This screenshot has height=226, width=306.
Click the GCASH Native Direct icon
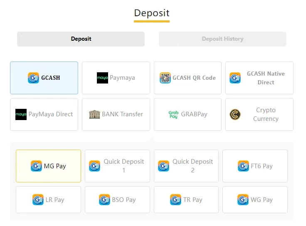click(x=235, y=78)
